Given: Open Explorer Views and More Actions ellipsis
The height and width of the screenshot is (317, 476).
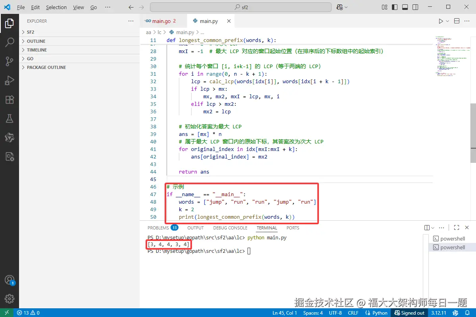Looking at the screenshot, I should [131, 21].
